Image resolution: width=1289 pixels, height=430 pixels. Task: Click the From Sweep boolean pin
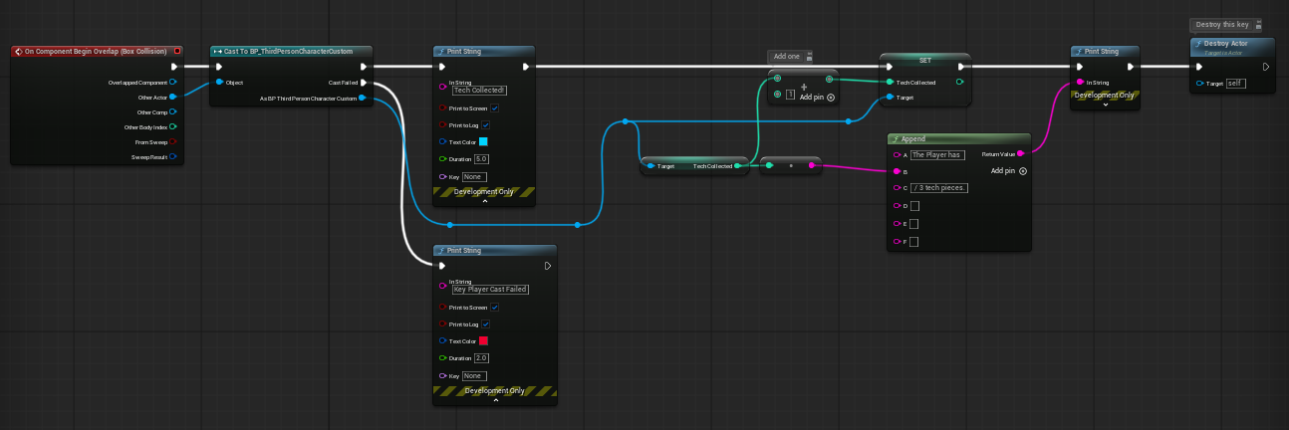[x=173, y=141]
